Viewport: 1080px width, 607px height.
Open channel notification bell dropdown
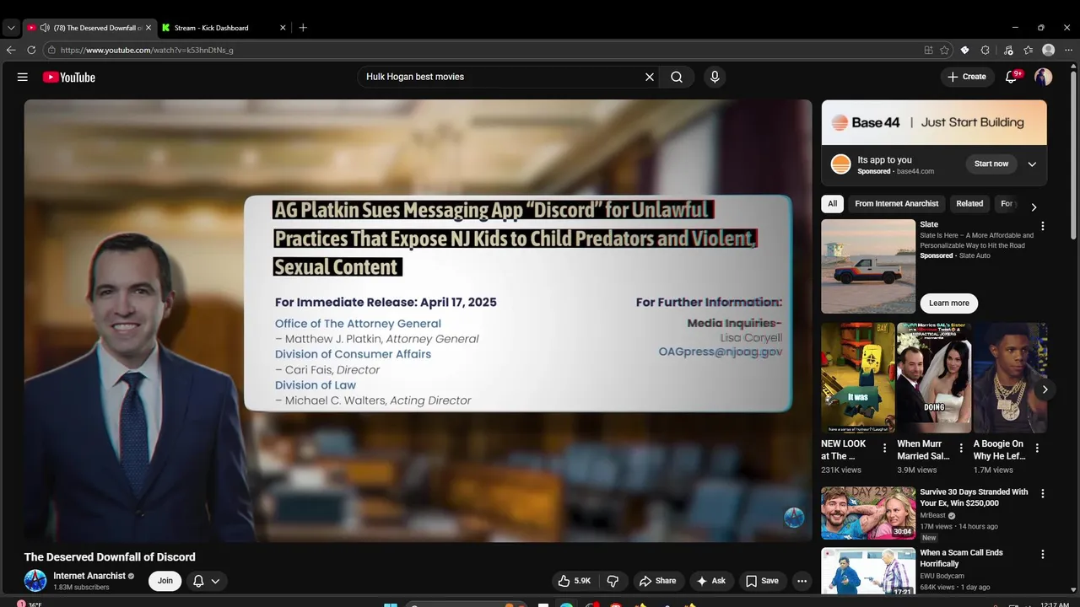pyautogui.click(x=206, y=581)
